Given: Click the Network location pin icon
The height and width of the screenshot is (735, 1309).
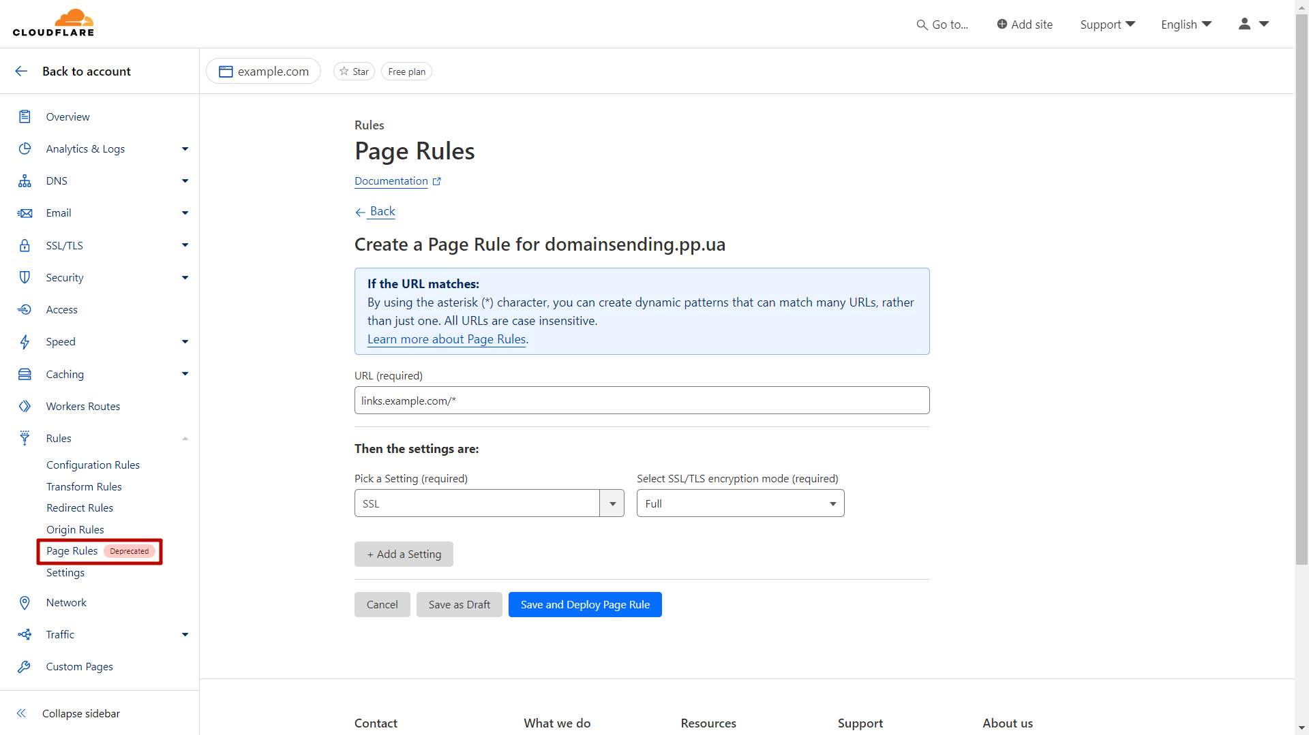Looking at the screenshot, I should [25, 603].
